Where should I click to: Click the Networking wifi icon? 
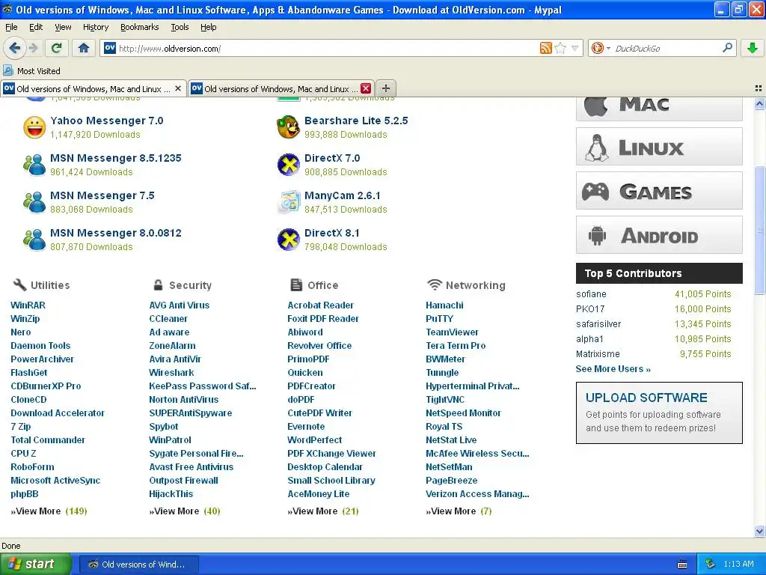(434, 285)
